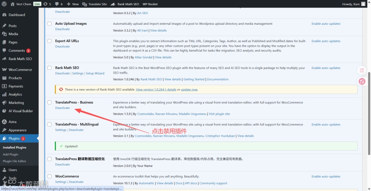Image resolution: width=371 pixels, height=191 pixels.
Task: Enable auto-updates for Auto Upload Images
Action: tap(326, 24)
